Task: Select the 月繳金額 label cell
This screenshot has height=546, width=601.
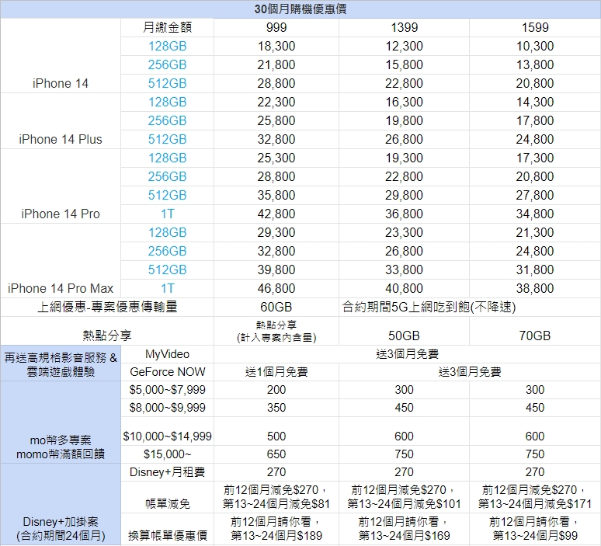Action: click(x=167, y=28)
